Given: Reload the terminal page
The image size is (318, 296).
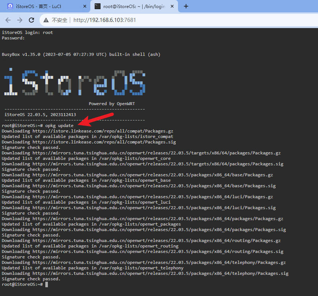Looking at the screenshot, I should click(31, 20).
